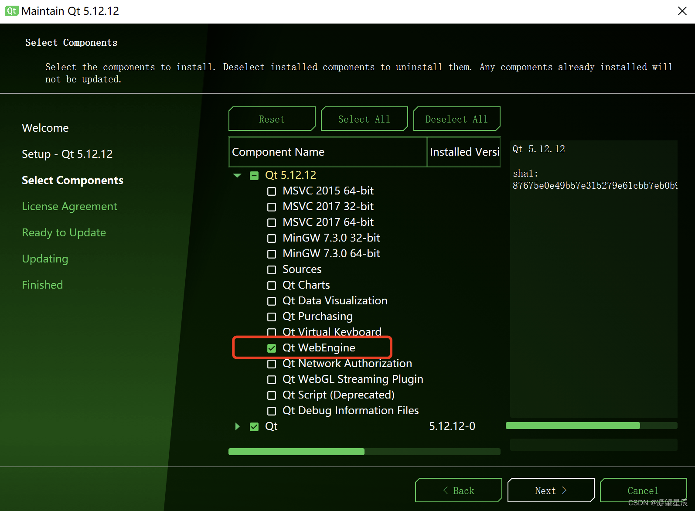Click the description panel horizontal scrollbar
This screenshot has height=511, width=695.
pyautogui.click(x=573, y=426)
